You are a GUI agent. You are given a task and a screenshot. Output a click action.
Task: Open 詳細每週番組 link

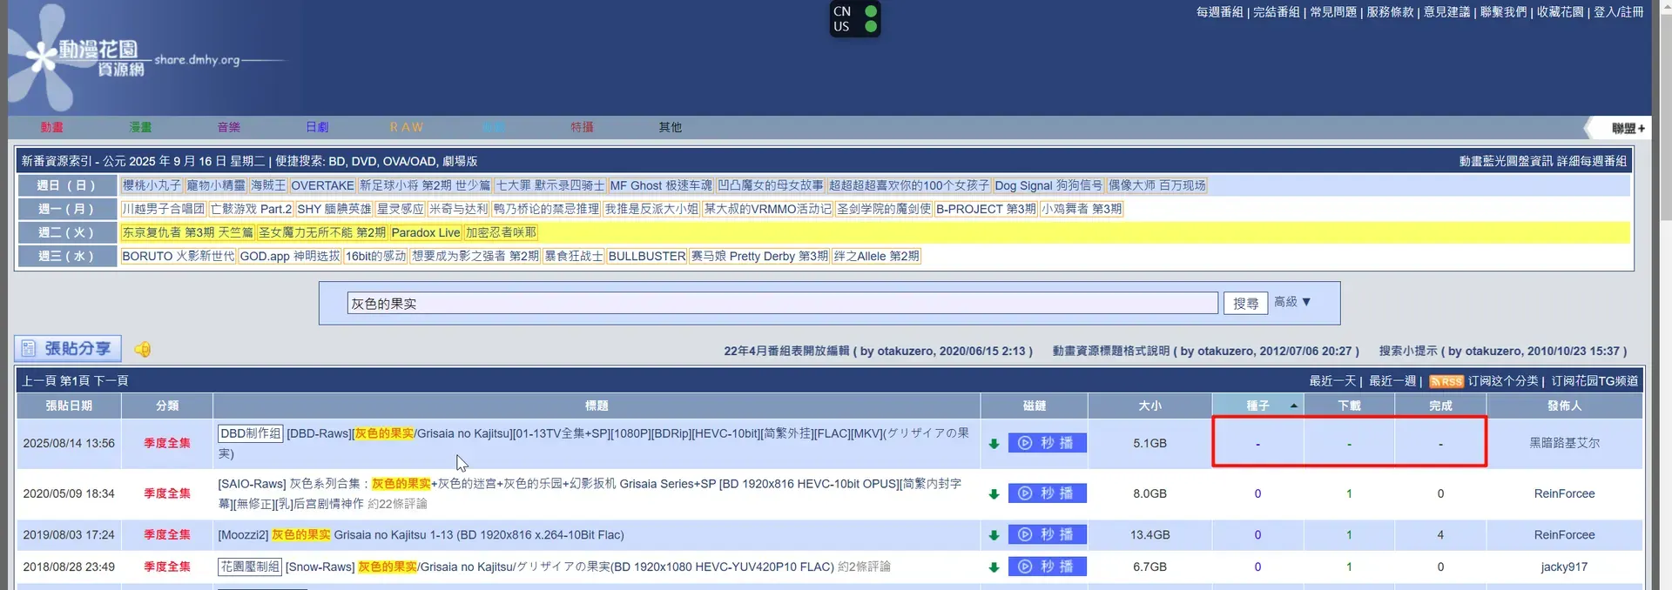[1592, 161]
